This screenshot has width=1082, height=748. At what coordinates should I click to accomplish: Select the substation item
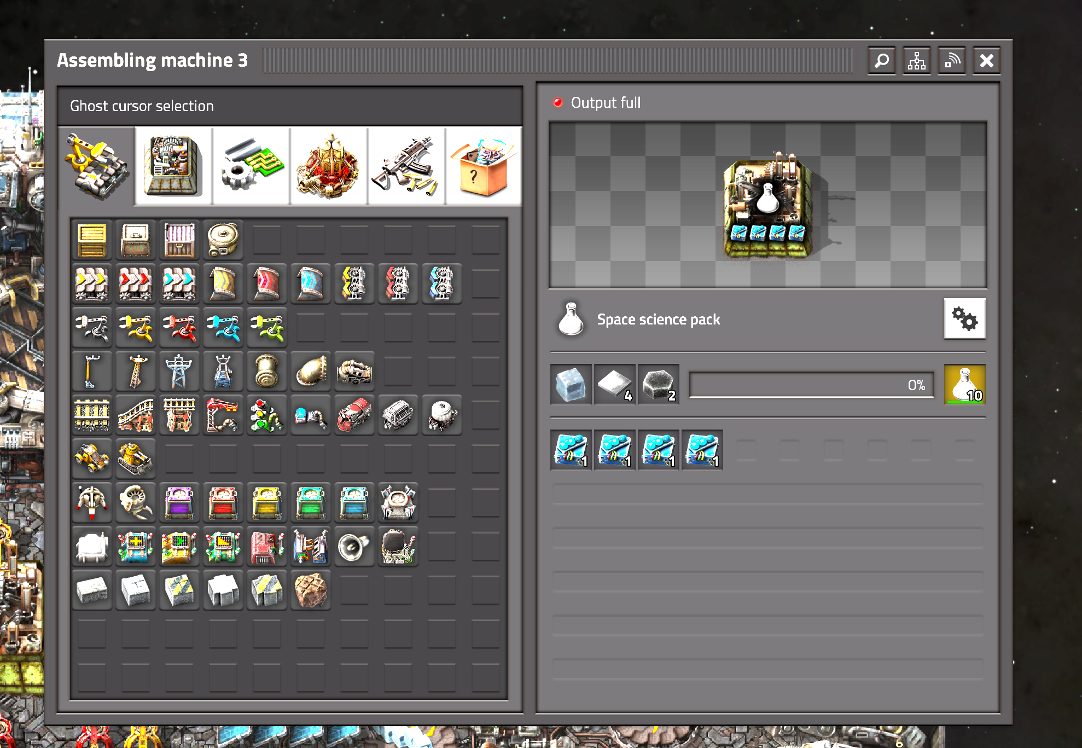tap(223, 371)
